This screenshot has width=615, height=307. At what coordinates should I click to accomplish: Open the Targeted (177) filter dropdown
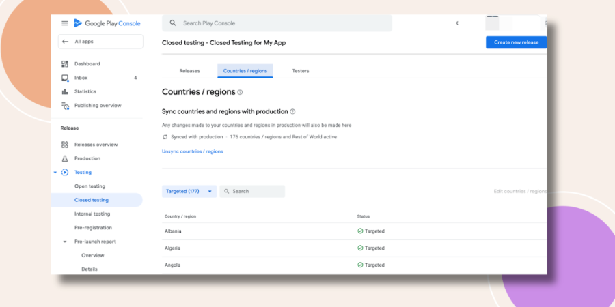point(189,192)
